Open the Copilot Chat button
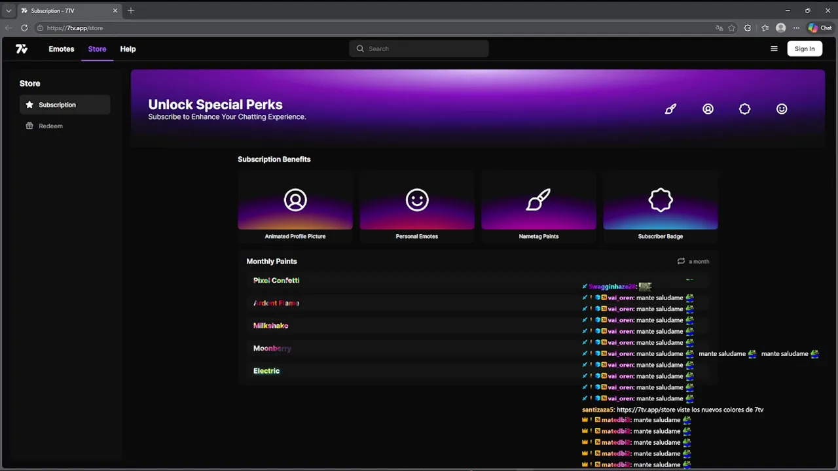 point(820,28)
